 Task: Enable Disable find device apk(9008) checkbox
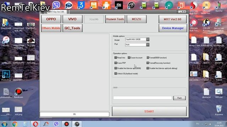(x=116, y=68)
